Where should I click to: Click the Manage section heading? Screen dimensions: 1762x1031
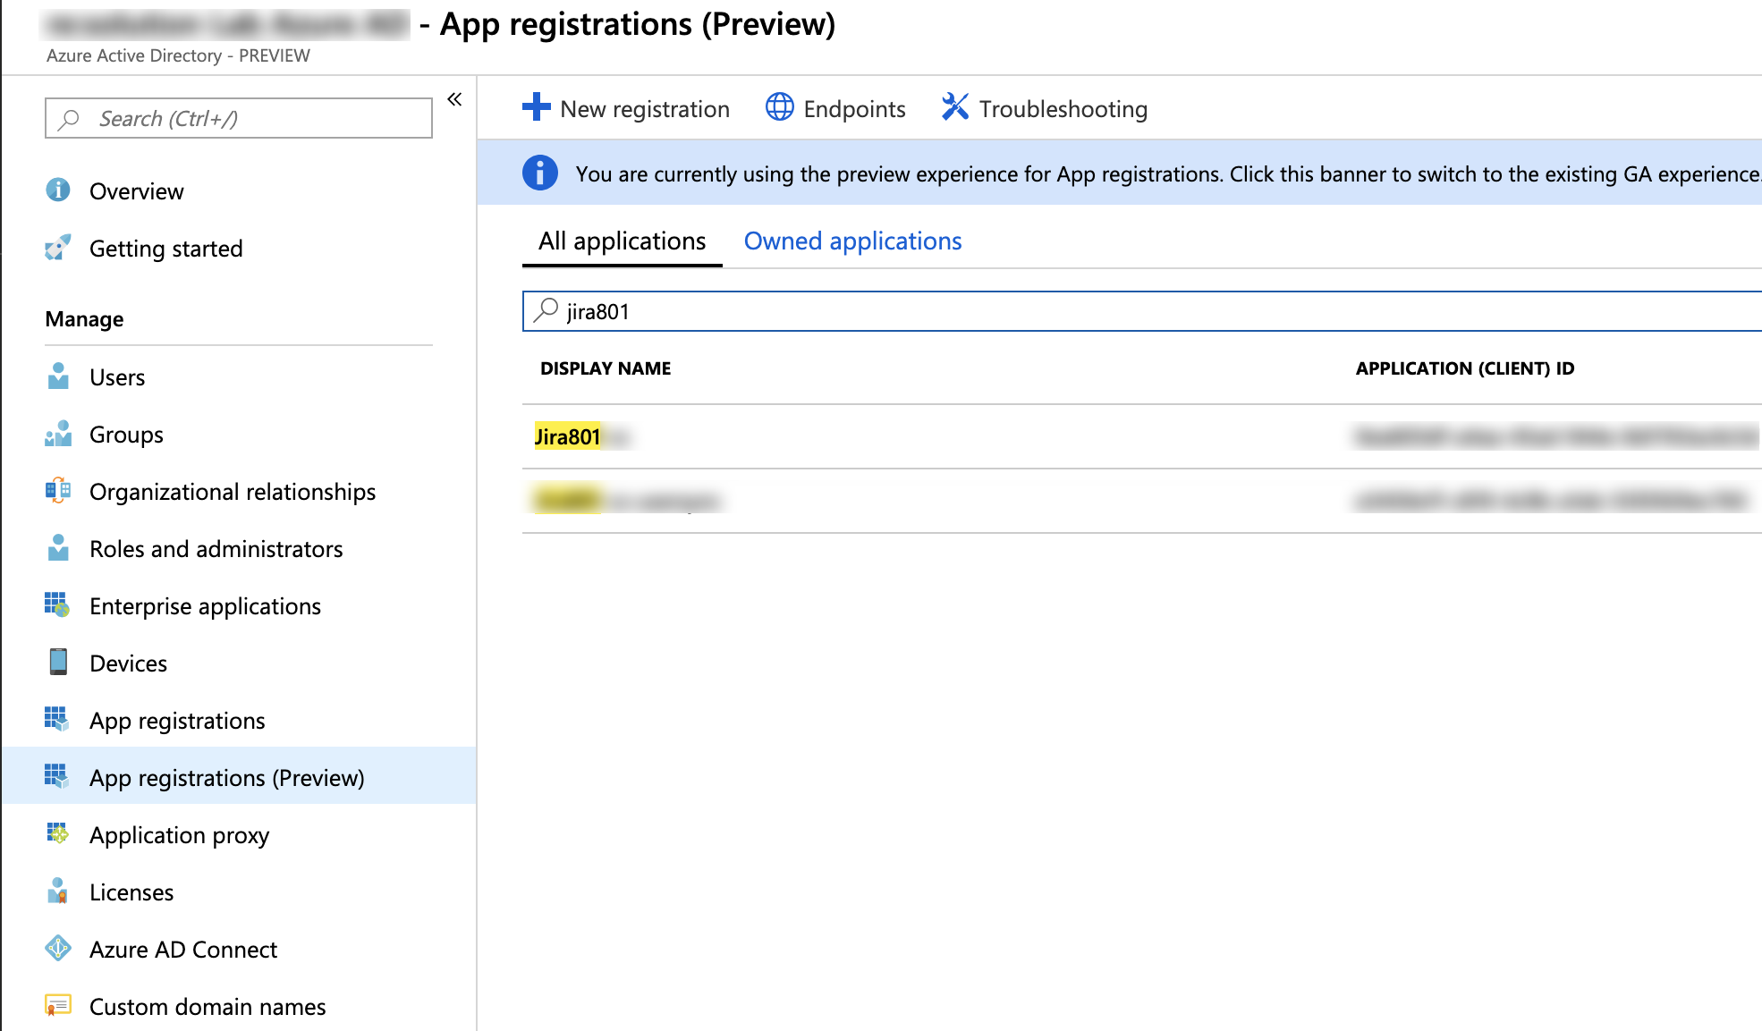tap(85, 319)
